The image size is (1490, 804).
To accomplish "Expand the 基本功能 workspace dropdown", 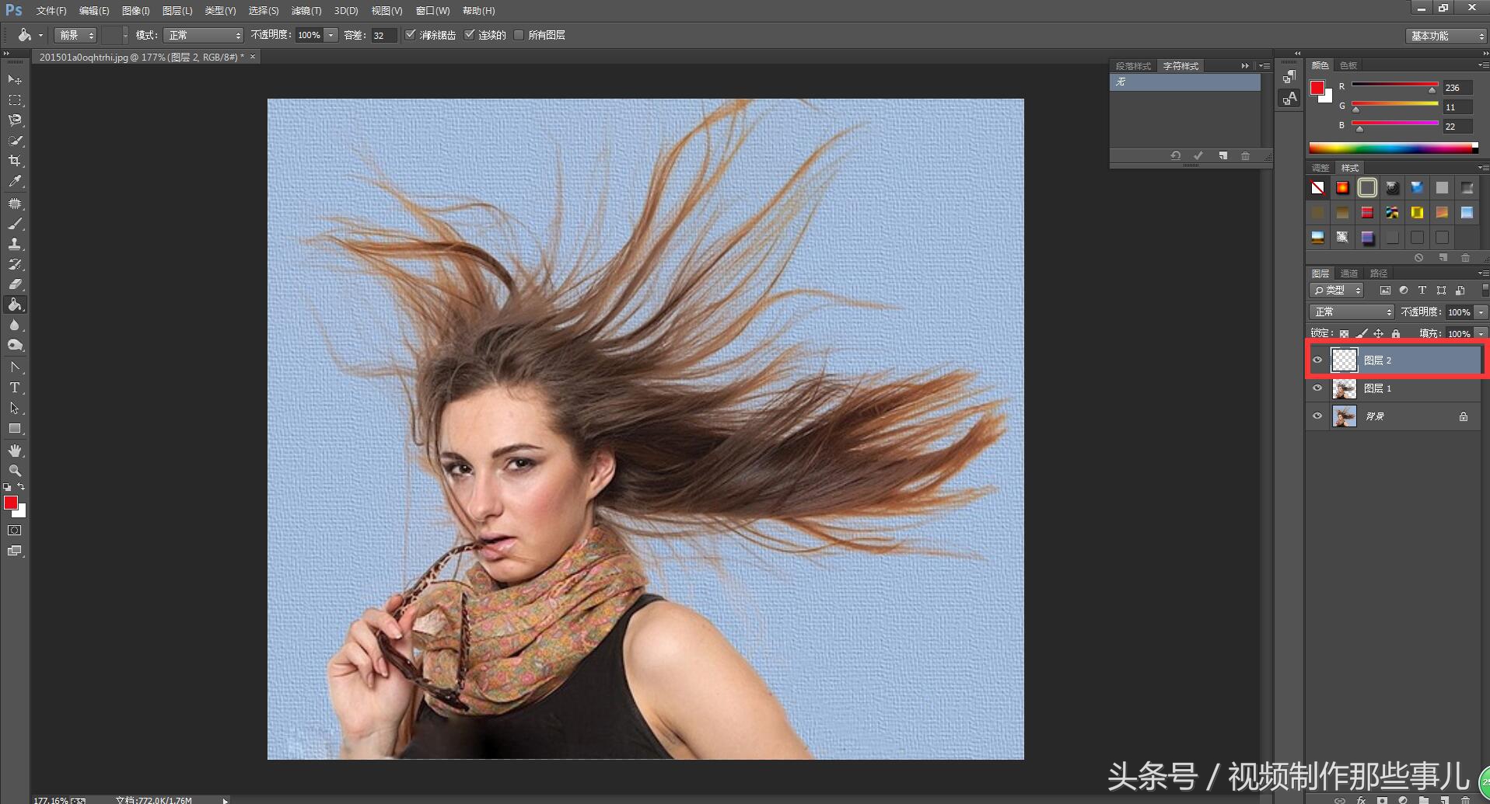I will (x=1446, y=36).
